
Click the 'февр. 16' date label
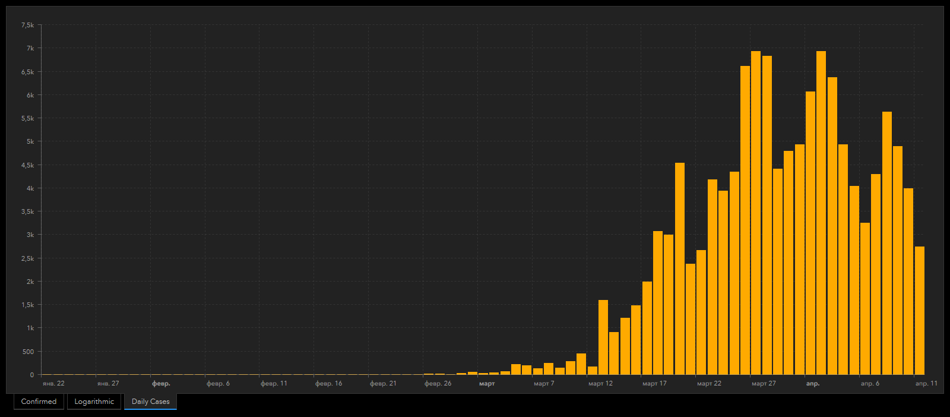tap(328, 384)
